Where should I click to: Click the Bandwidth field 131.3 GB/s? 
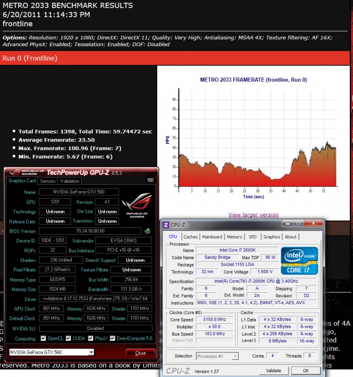click(x=131, y=289)
